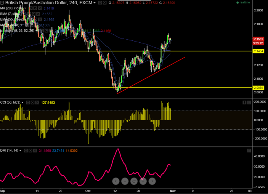Open DMI indicator settings gear
This screenshot has width=268, height=194.
(x=30, y=151)
